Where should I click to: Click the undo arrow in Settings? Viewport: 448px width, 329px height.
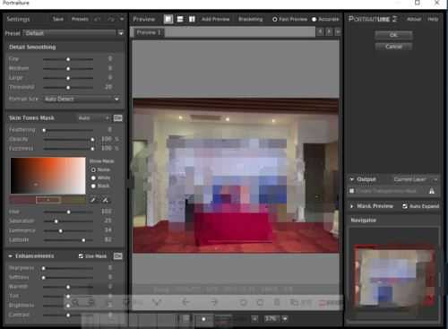click(x=98, y=19)
